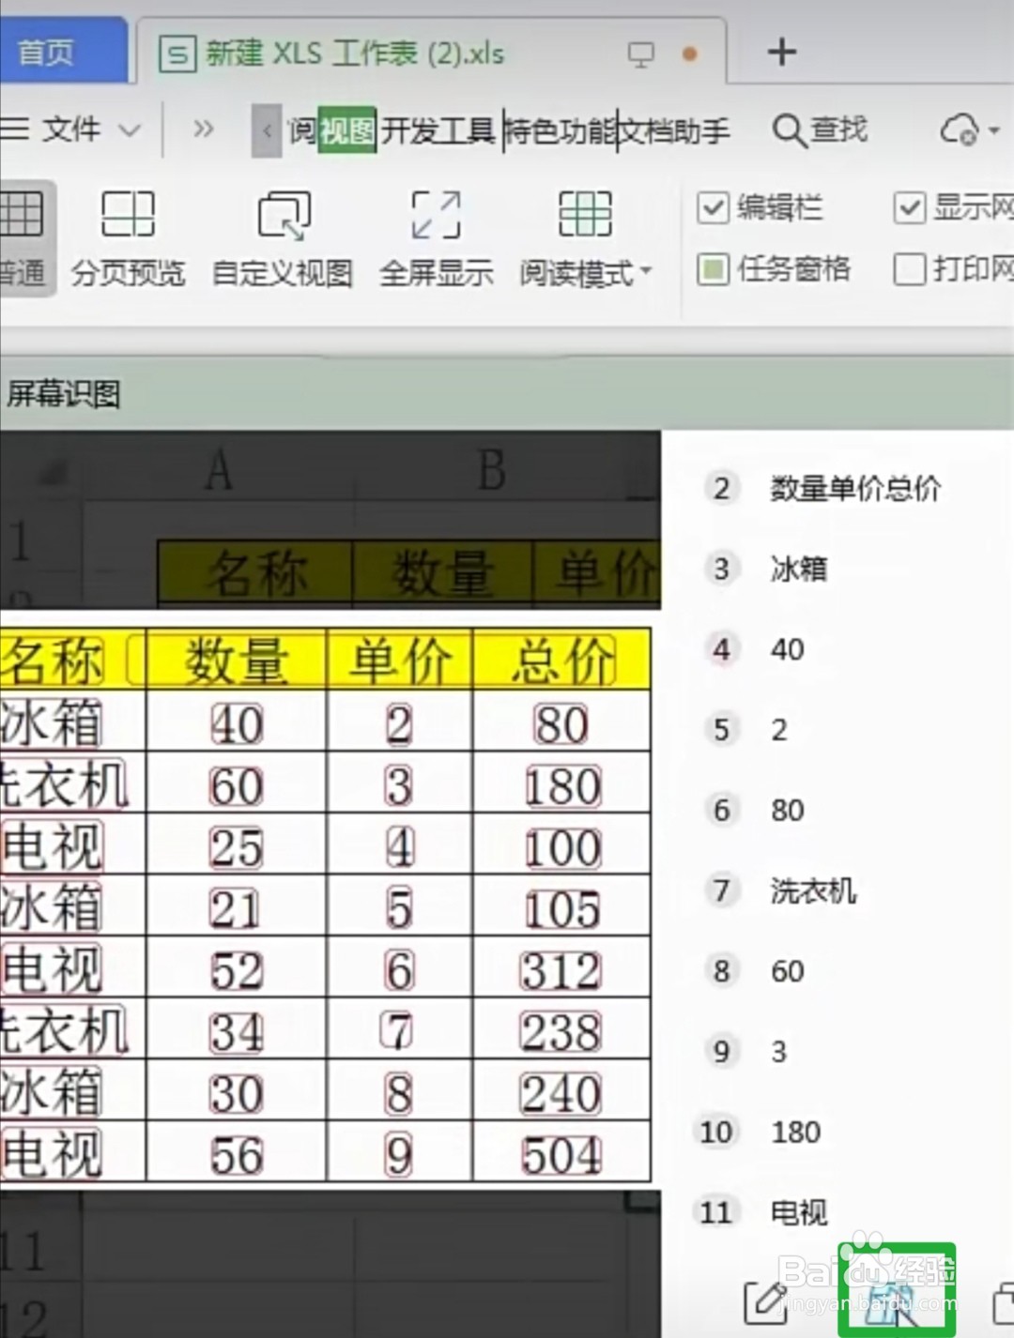Disable the 编辑栏 formula bar checkbox

(x=714, y=208)
